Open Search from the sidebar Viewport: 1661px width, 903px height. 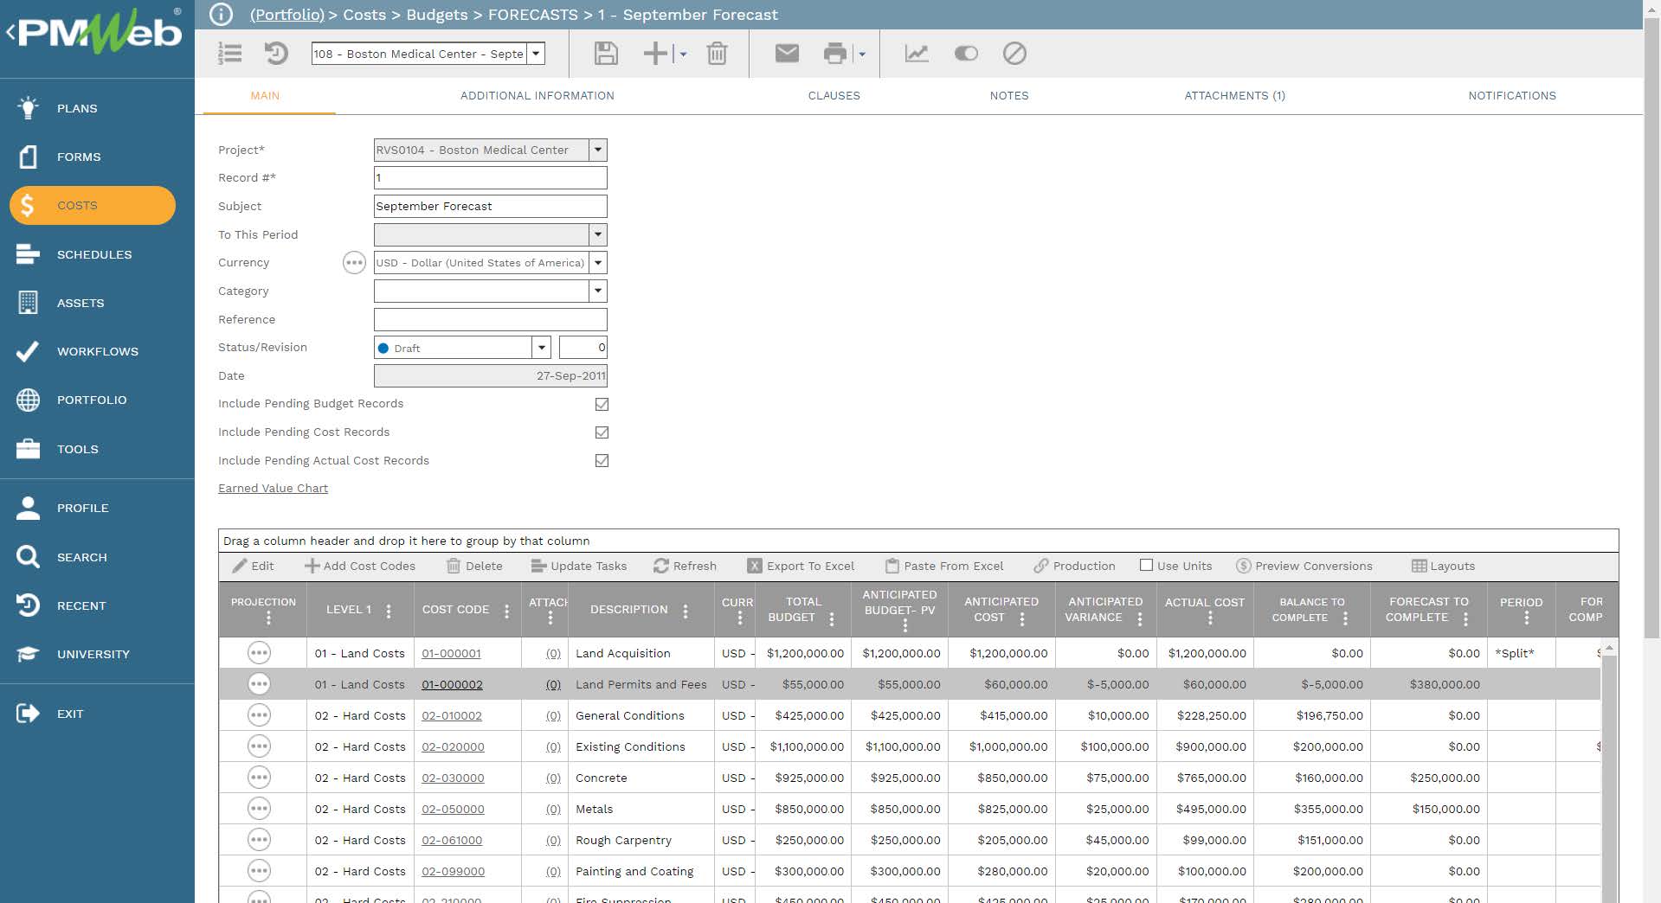pos(82,557)
